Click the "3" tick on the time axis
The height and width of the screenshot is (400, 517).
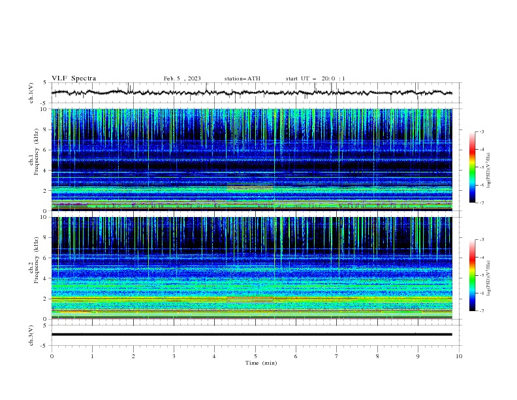coord(174,356)
